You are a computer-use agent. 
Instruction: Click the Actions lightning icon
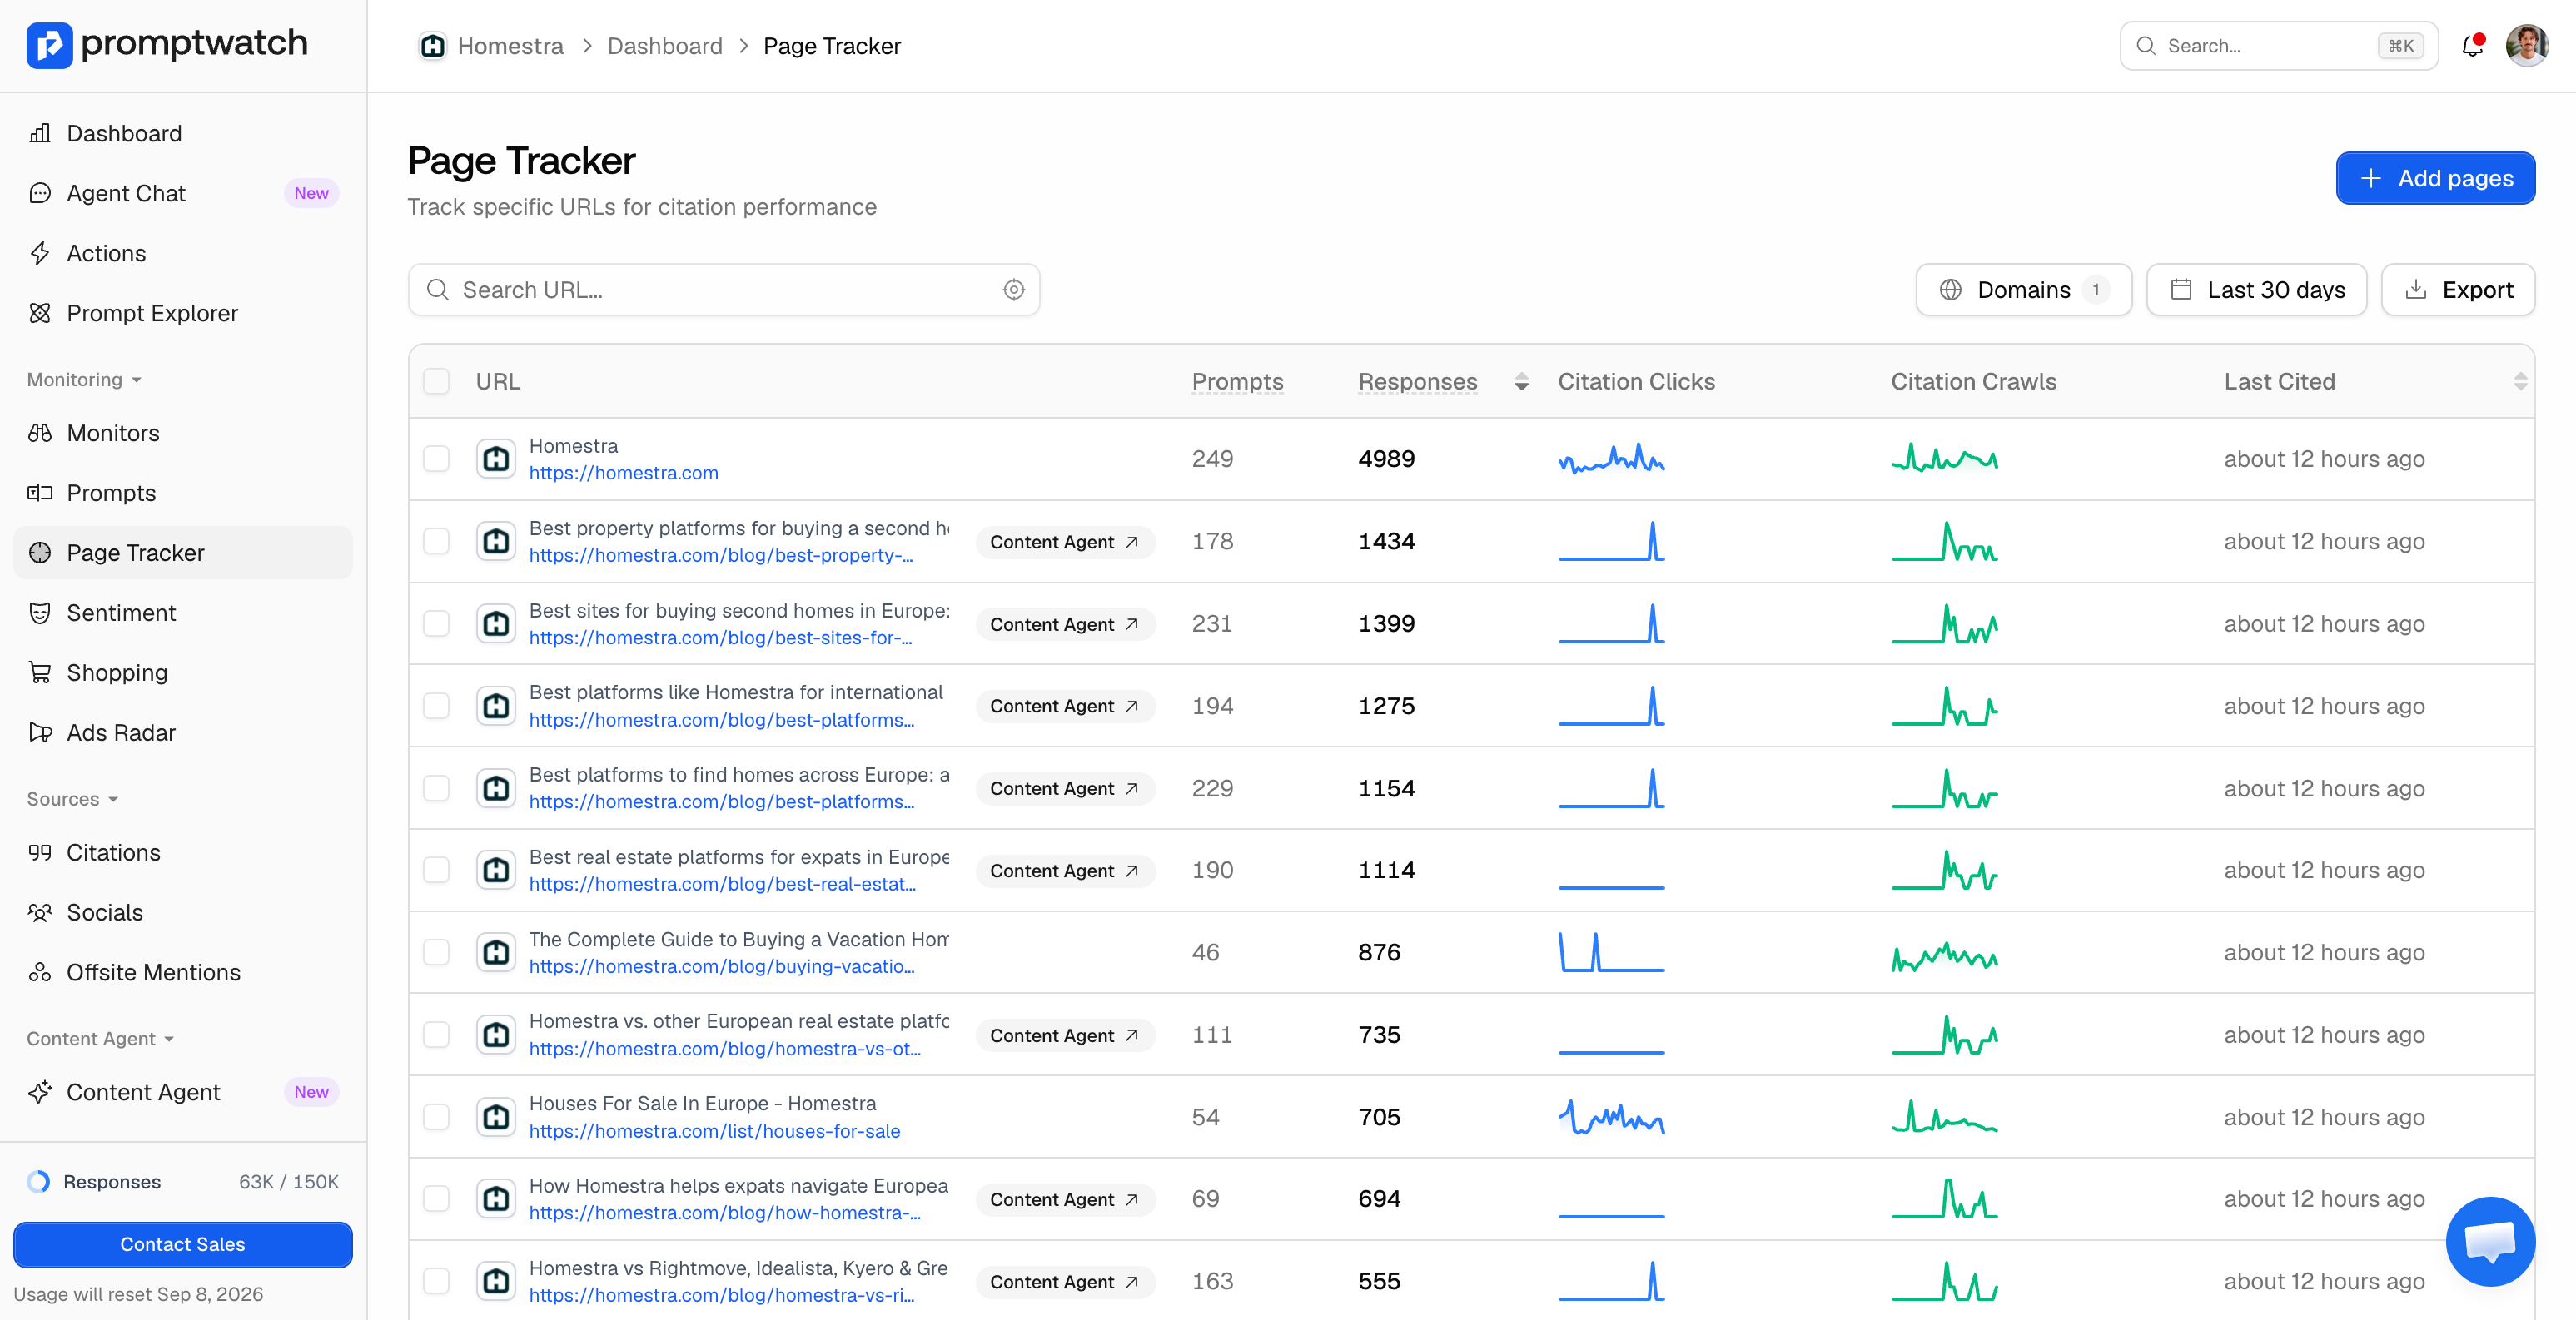coord(40,253)
